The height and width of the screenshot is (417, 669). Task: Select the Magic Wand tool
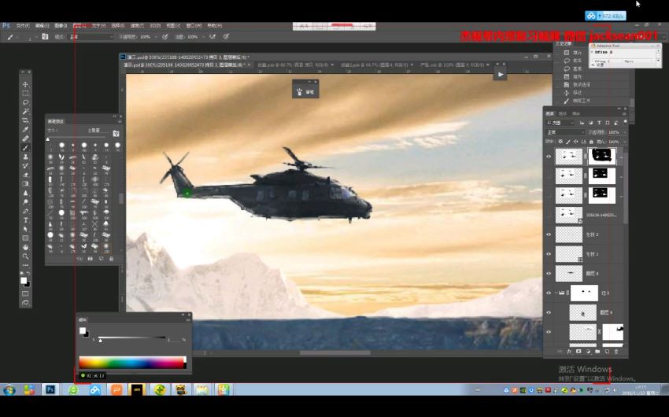pyautogui.click(x=26, y=111)
